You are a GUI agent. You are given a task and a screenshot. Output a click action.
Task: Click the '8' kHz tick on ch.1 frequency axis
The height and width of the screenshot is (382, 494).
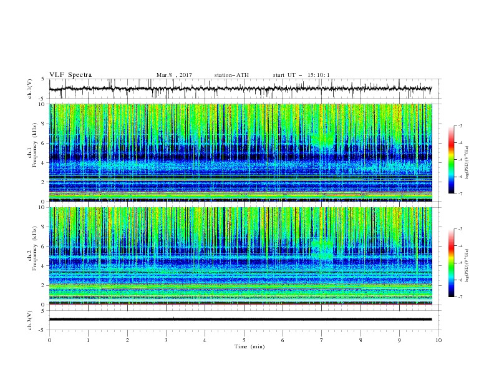(44, 124)
